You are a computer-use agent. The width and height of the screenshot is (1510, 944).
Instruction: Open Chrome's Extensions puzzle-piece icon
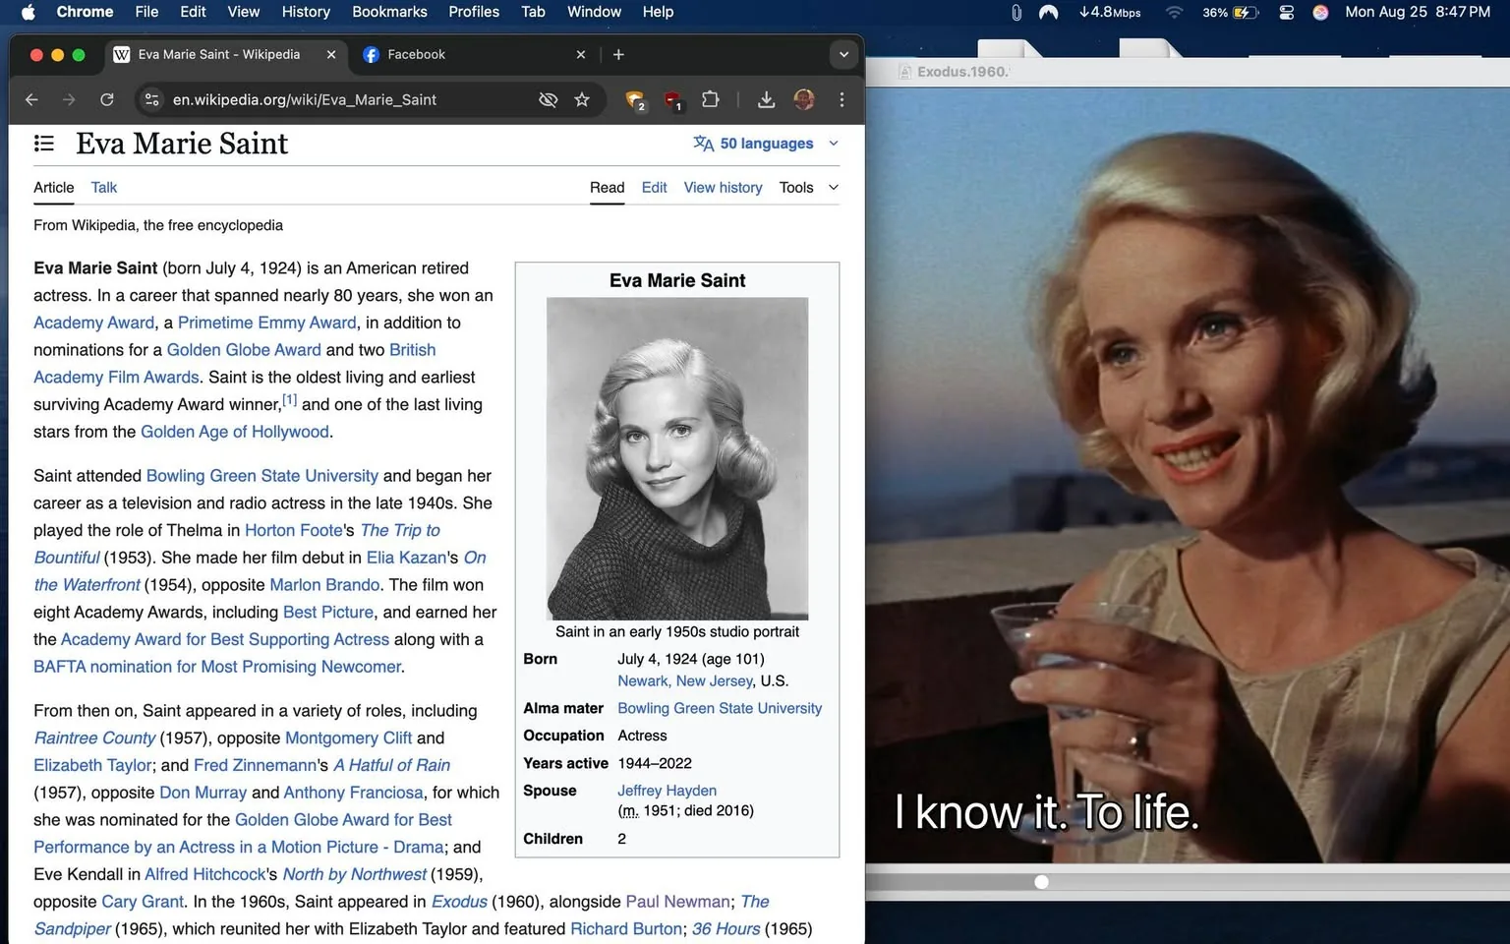coord(710,99)
